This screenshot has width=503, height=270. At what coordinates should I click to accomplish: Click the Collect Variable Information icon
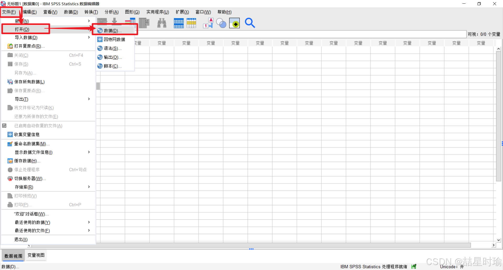pos(10,134)
